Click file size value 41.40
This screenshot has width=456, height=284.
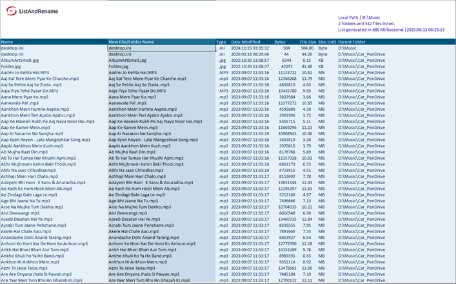pos(308,66)
